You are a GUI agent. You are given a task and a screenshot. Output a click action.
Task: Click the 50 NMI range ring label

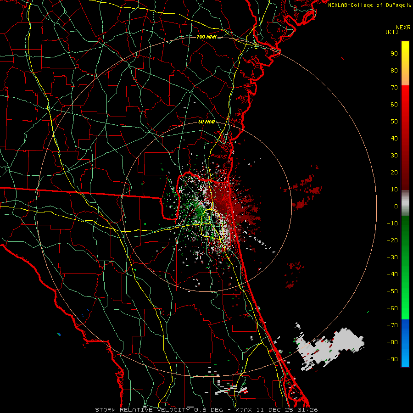[206, 122]
